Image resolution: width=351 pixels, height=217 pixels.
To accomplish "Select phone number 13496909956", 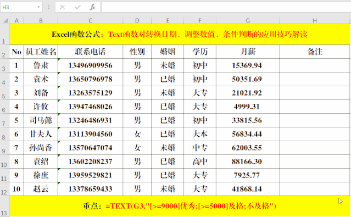I will pyautogui.click(x=91, y=65).
